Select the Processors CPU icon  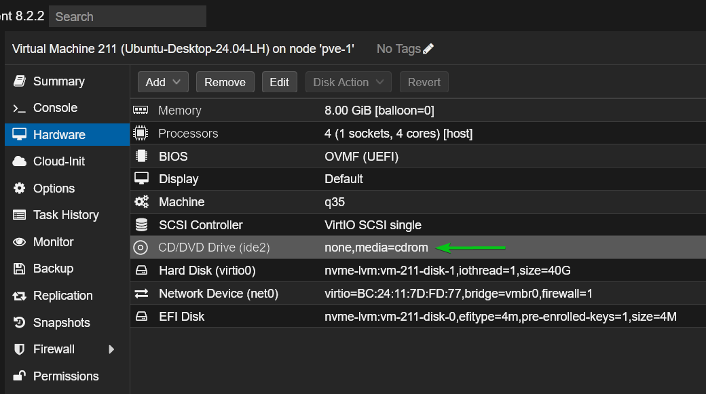141,133
